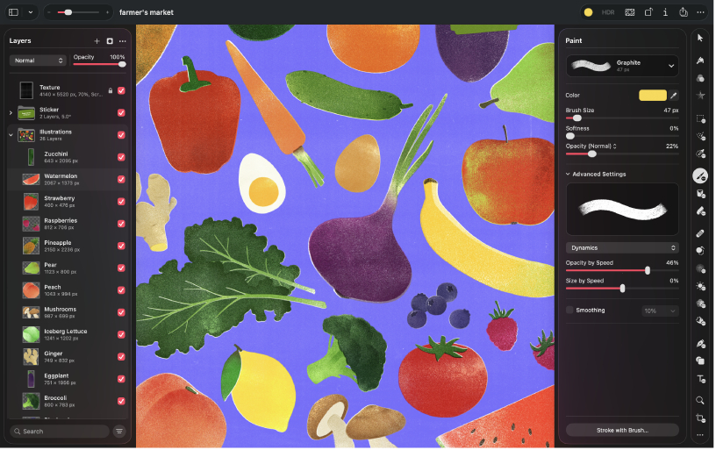Hide the Sticker group checkbox

(x=121, y=113)
